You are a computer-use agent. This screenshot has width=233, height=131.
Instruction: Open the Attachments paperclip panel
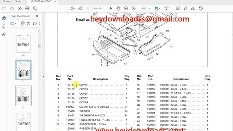[x=4, y=35]
